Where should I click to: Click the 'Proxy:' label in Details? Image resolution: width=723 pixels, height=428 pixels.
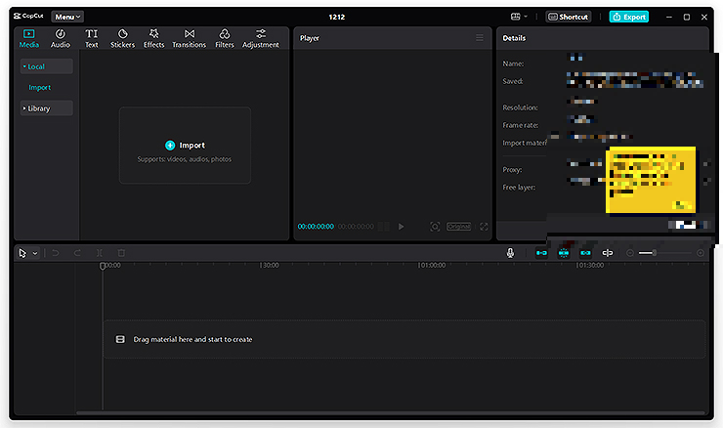pyautogui.click(x=512, y=170)
